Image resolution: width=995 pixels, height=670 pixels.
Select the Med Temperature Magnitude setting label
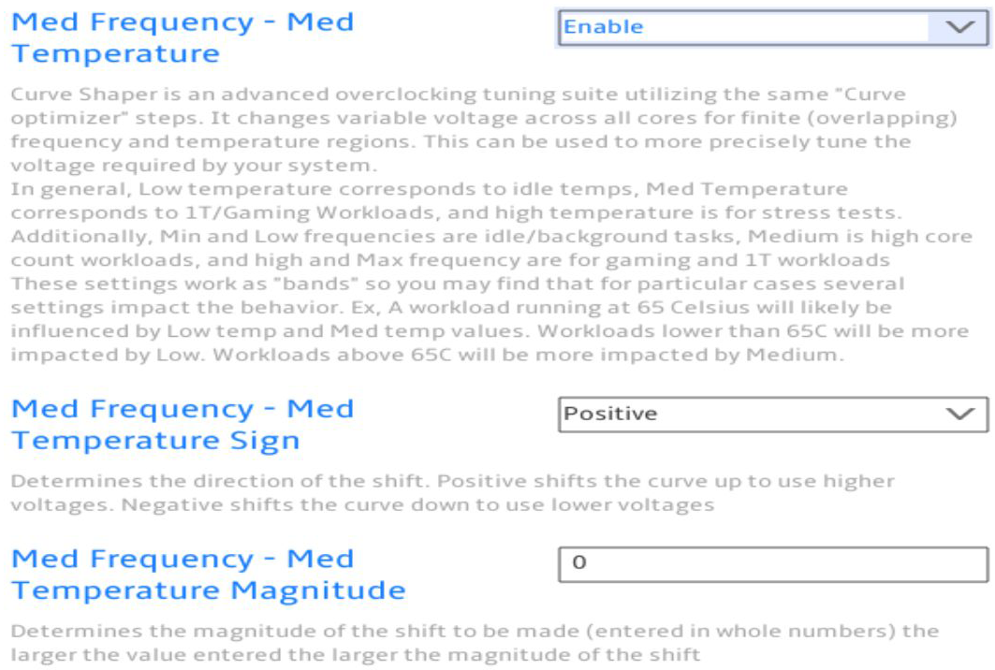coord(209,575)
